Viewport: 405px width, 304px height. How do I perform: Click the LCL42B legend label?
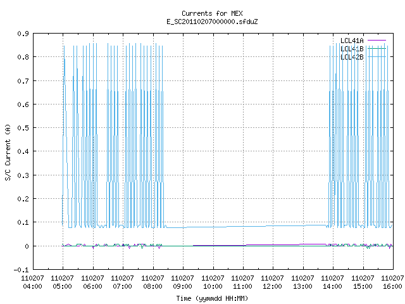(x=352, y=57)
